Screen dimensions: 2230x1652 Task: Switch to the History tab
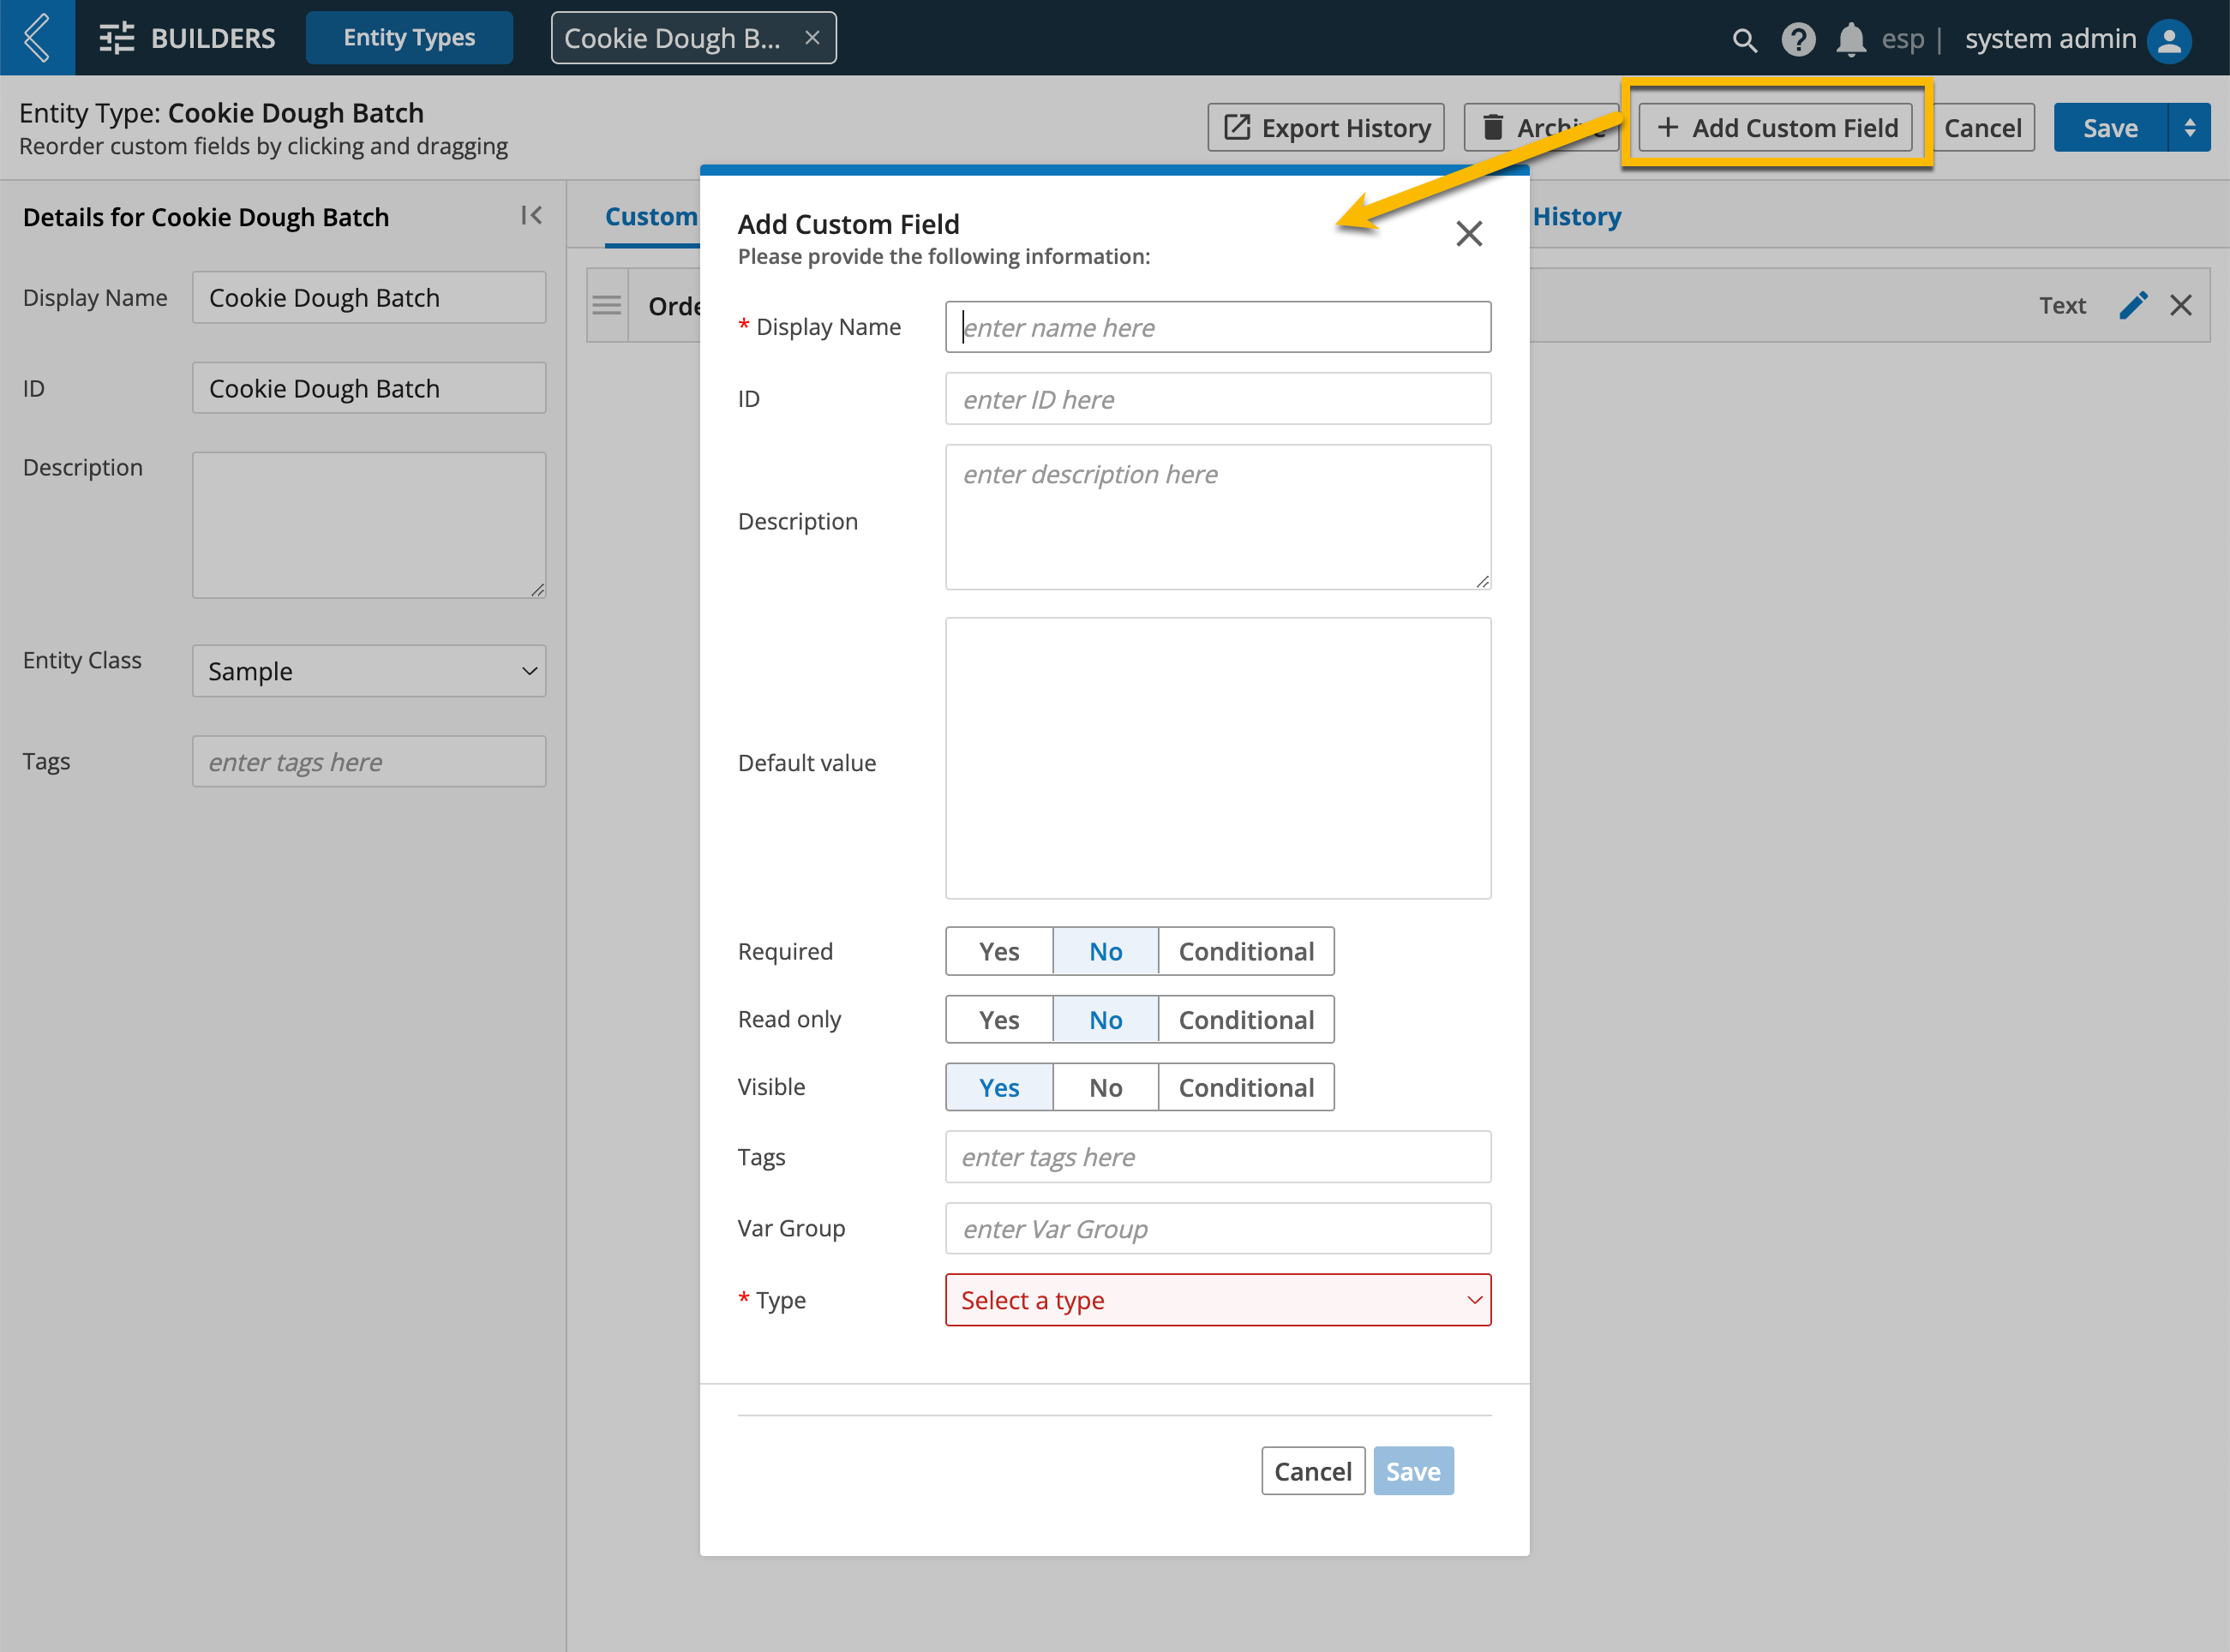[x=1577, y=216]
